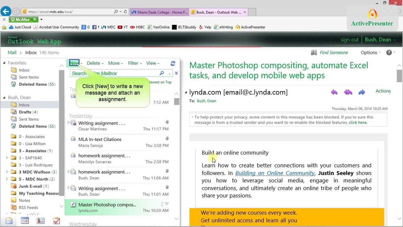Open the Actions menu for this message
This screenshot has height=227, width=403.
click(x=383, y=91)
